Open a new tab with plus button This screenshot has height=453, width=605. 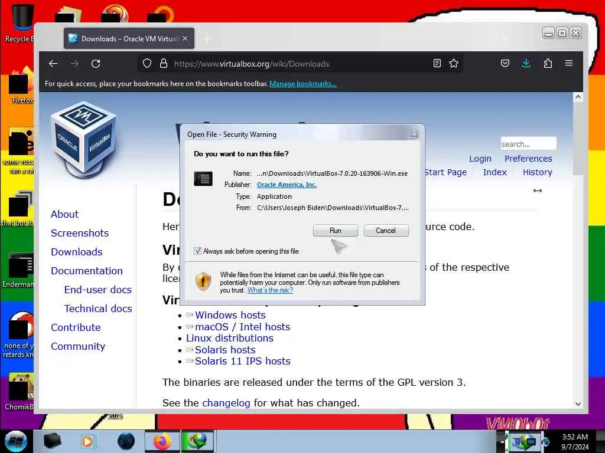tap(207, 39)
